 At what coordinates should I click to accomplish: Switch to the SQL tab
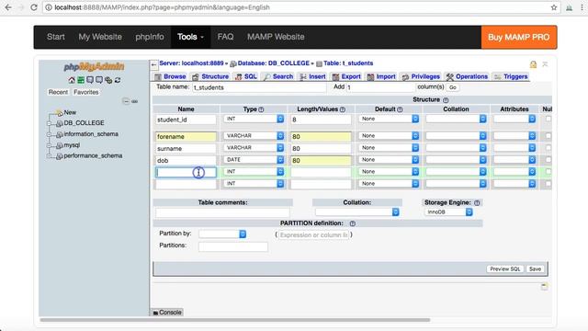click(x=246, y=76)
